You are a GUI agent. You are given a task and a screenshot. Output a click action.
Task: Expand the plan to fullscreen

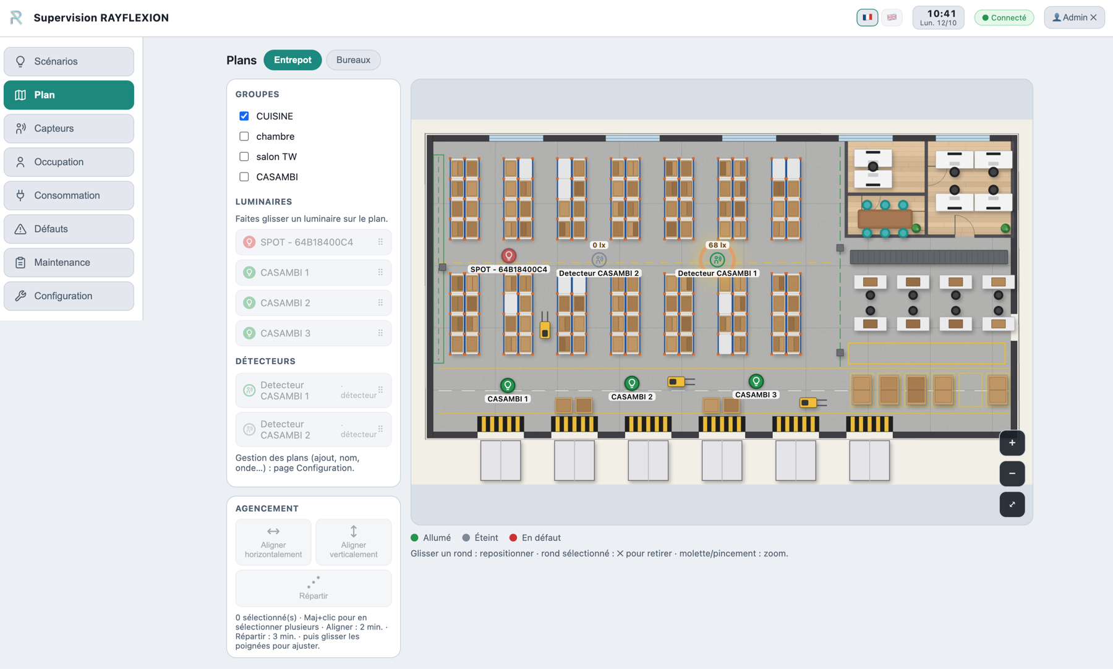pyautogui.click(x=1012, y=505)
